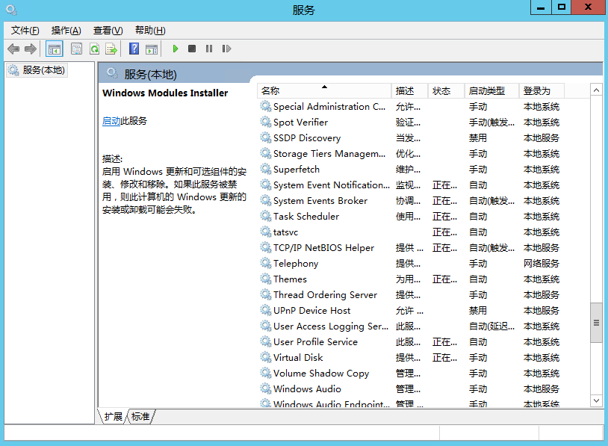Click the gear icon beside Virtual Disk
608x446 pixels.
[266, 357]
